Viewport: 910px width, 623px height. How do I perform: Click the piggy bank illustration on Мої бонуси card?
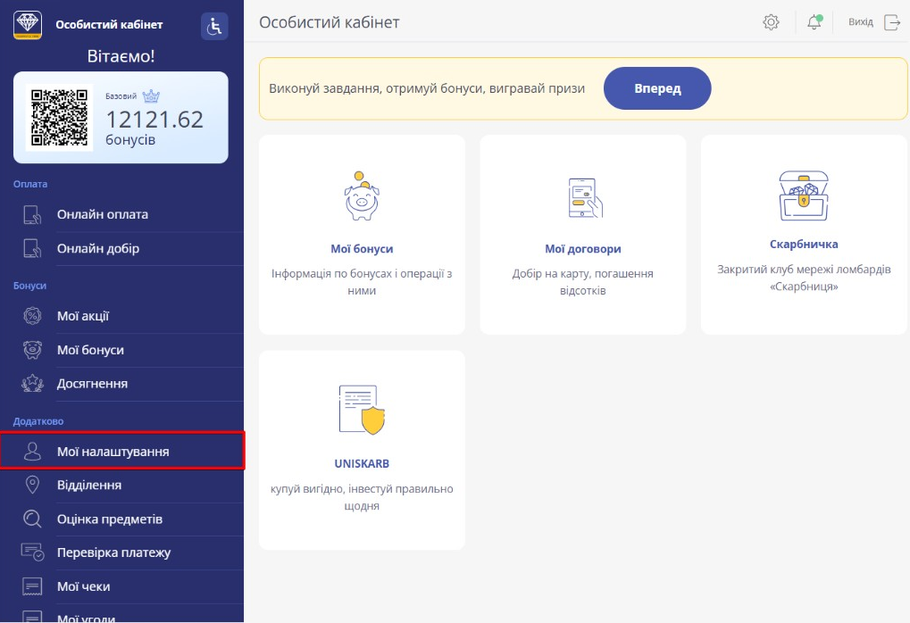coord(362,196)
